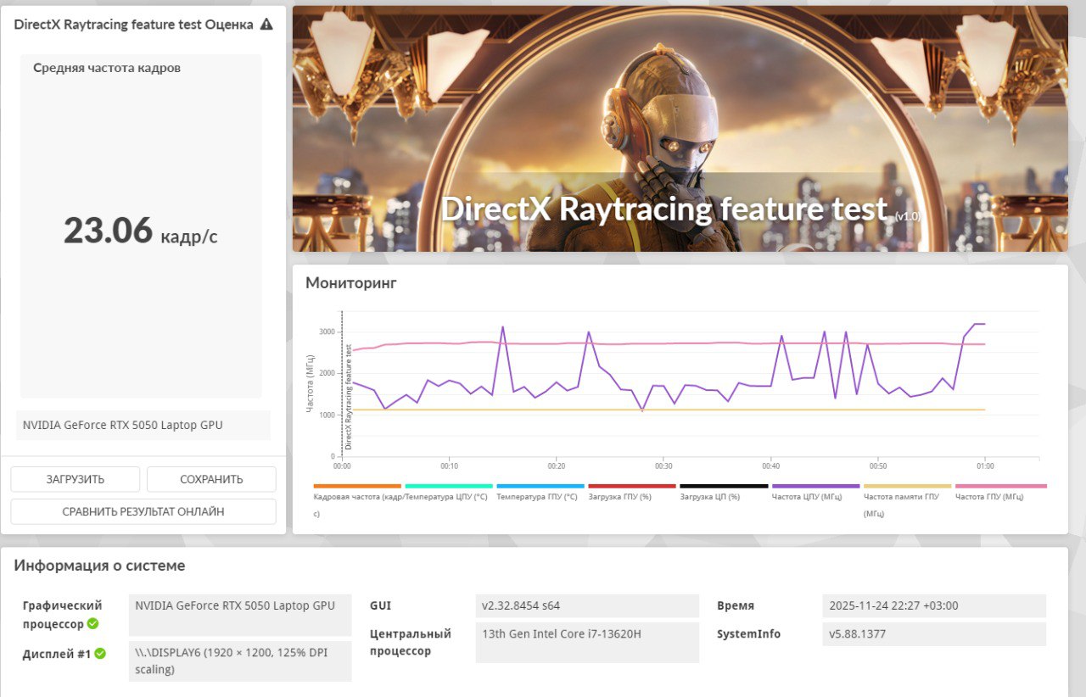Toggle the Кадровая частота legend series
Screen dimensions: 1086x697
click(356, 497)
